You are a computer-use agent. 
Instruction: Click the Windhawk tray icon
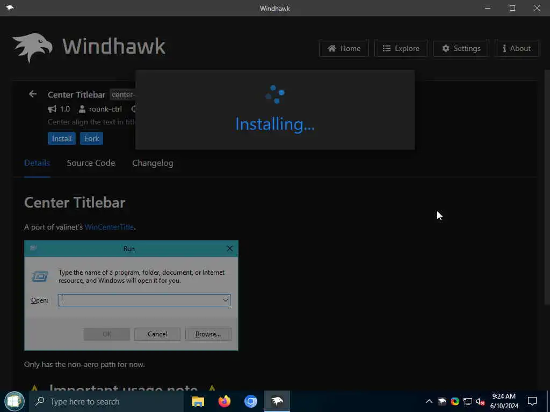[442, 401]
